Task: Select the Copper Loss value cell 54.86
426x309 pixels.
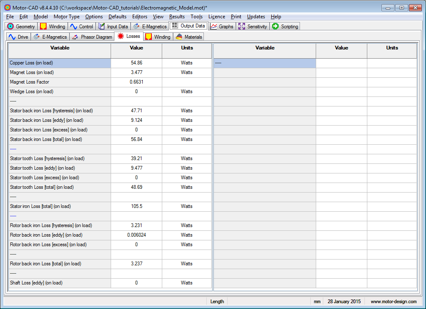Action: pos(136,63)
